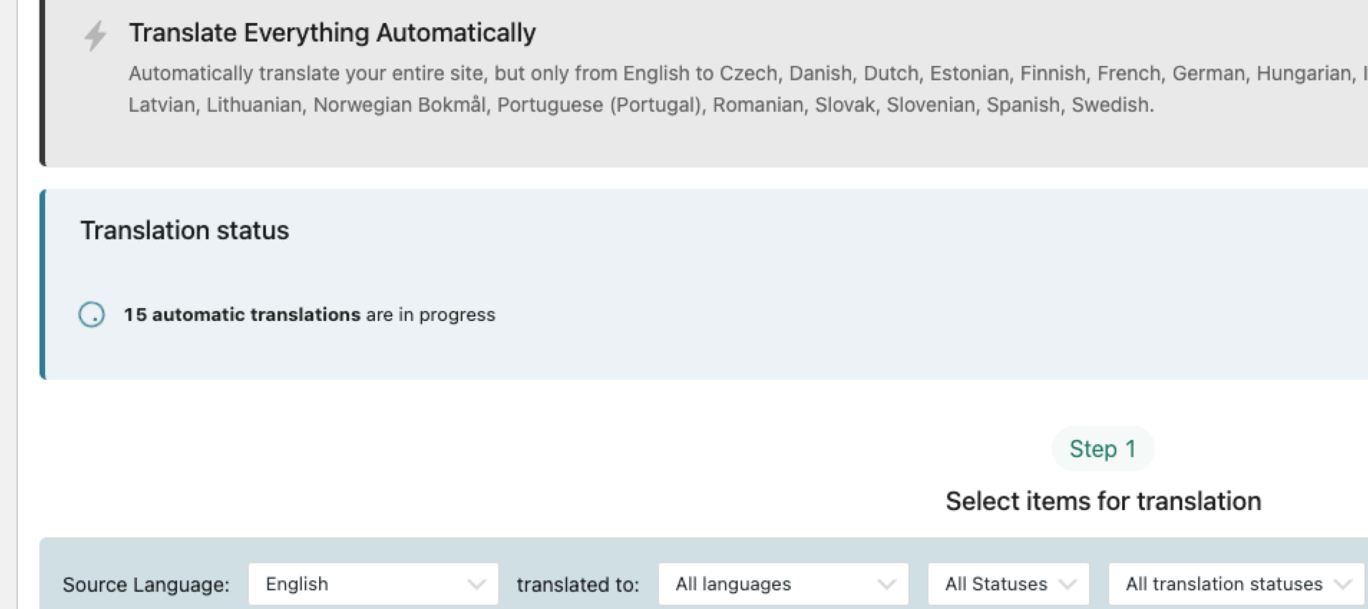Click the lightning bolt icon
Screen dimensions: 1368x609
tap(95, 35)
